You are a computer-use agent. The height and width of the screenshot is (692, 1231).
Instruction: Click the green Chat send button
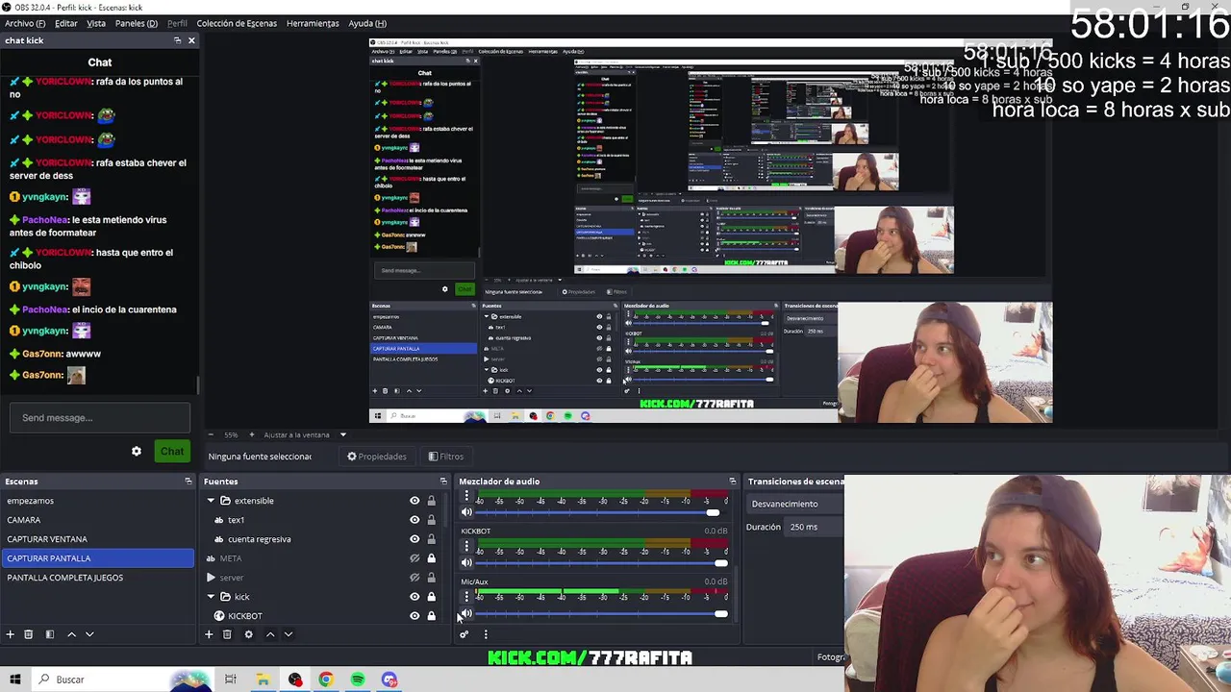172,452
